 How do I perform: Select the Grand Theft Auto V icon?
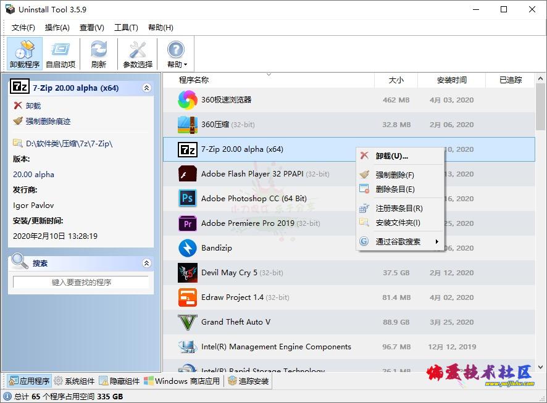[188, 322]
